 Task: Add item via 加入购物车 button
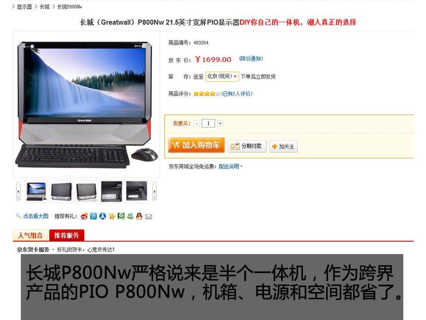[x=196, y=145]
